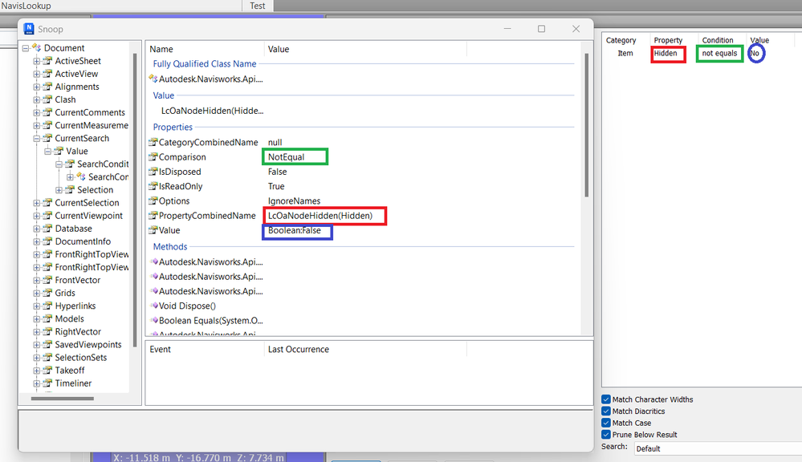Screen dimensions: 802x462
Task: Expand the ActiveView node
Action: 36,74
